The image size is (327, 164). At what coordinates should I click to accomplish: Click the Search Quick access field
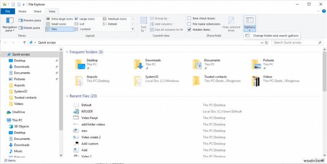pyautogui.click(x=298, y=43)
